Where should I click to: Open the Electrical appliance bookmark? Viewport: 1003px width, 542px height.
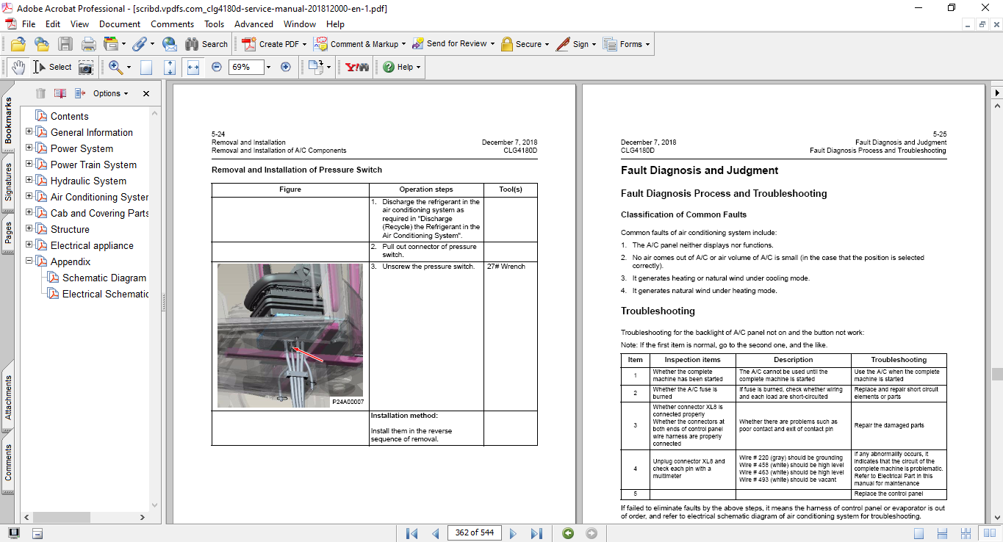[x=92, y=245]
